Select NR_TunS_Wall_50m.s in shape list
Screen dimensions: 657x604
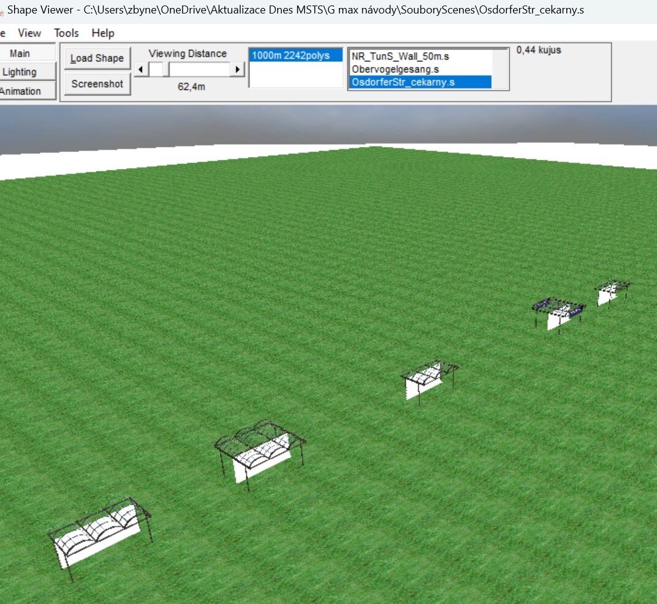(x=420, y=56)
